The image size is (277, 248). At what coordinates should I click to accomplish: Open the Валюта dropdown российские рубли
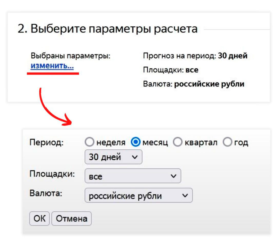click(139, 195)
